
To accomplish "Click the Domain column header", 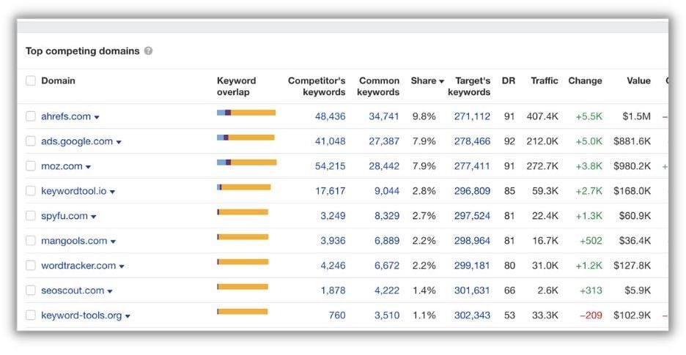I will click(x=58, y=81).
